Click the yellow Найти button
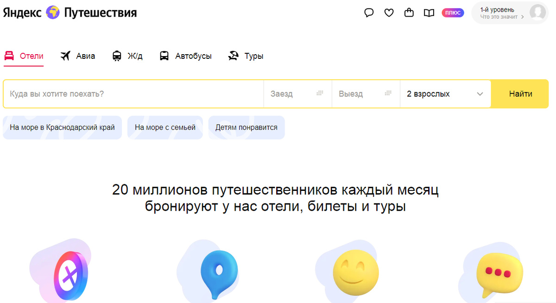The height and width of the screenshot is (303, 556). 520,94
